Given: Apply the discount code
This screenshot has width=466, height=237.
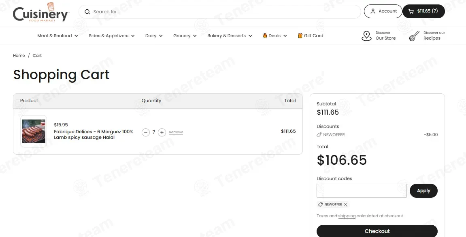Looking at the screenshot, I should click(423, 191).
